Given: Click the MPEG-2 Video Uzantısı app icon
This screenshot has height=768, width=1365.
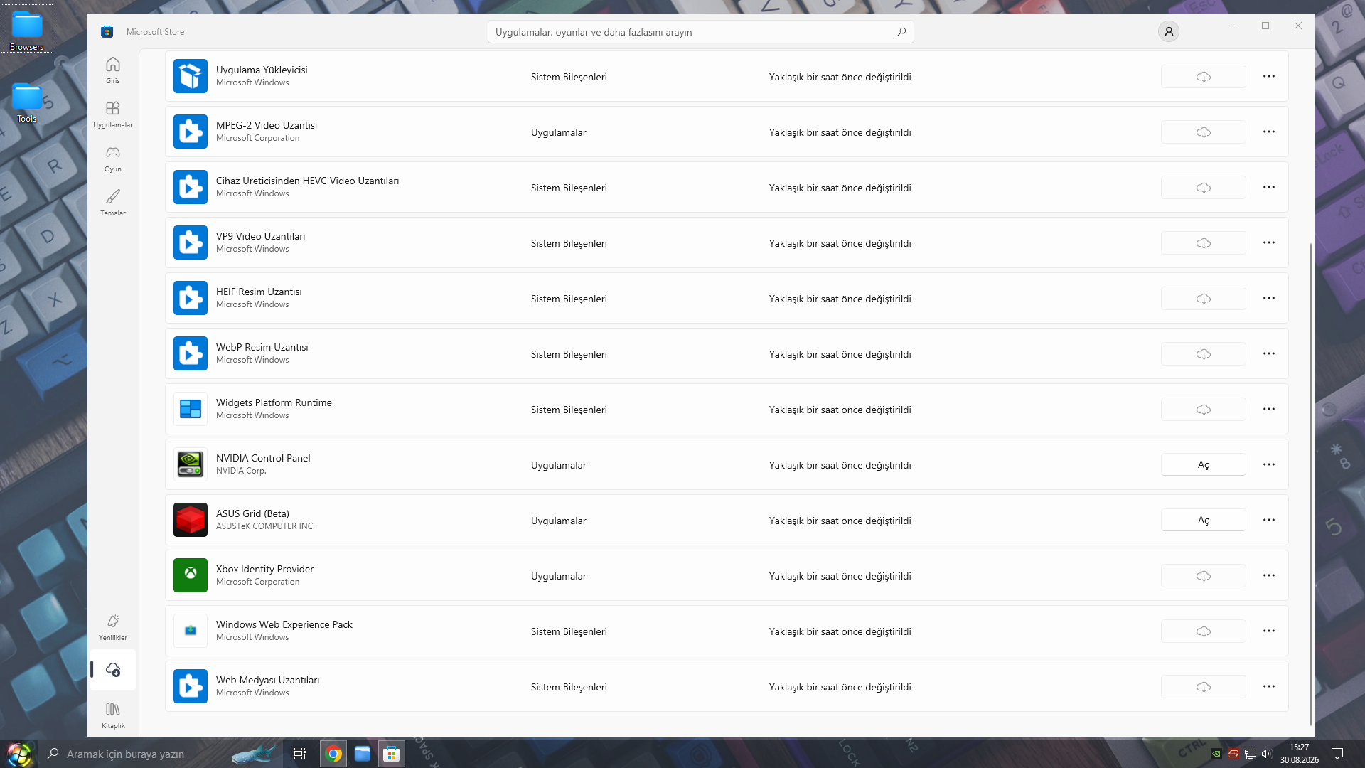Looking at the screenshot, I should (191, 132).
